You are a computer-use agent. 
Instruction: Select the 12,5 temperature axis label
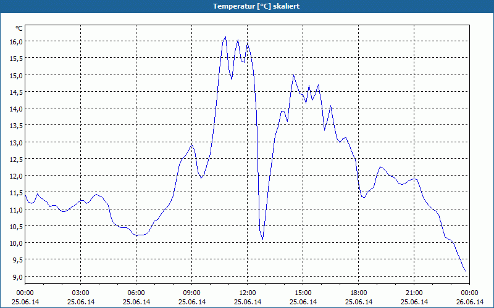point(16,160)
